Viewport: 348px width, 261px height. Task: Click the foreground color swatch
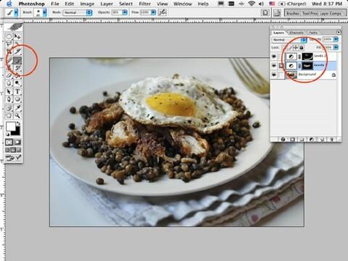tap(10, 126)
